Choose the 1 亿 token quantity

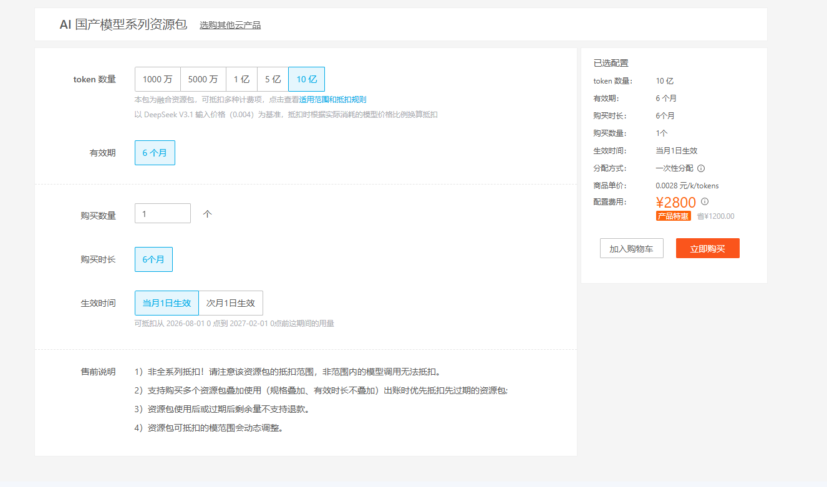point(242,79)
